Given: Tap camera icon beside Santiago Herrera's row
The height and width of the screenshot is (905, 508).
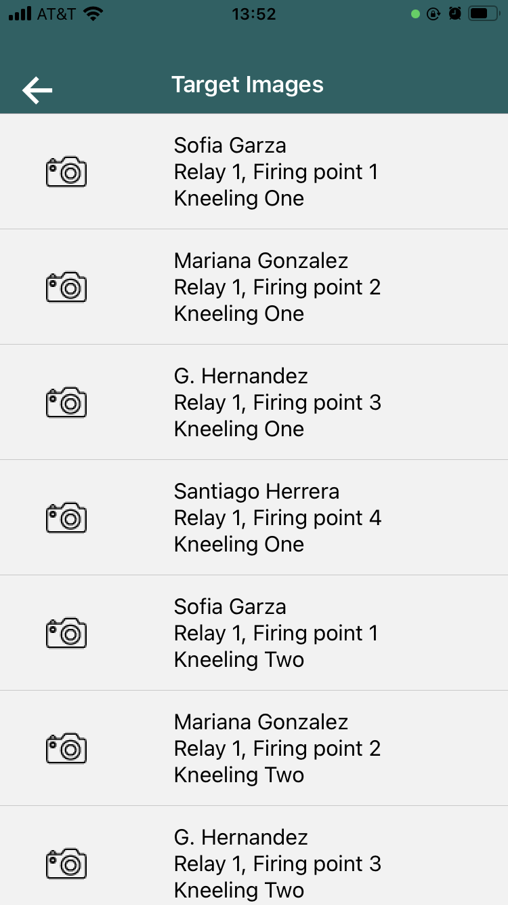Looking at the screenshot, I should [66, 518].
